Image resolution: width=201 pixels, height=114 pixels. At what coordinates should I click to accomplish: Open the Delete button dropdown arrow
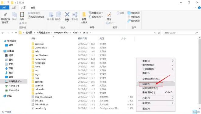[x=67, y=21]
